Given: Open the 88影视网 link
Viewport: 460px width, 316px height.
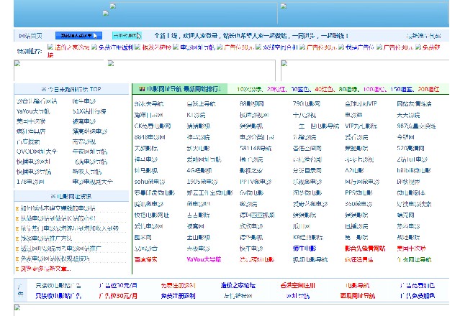Looking at the screenshot, I should 252,104.
